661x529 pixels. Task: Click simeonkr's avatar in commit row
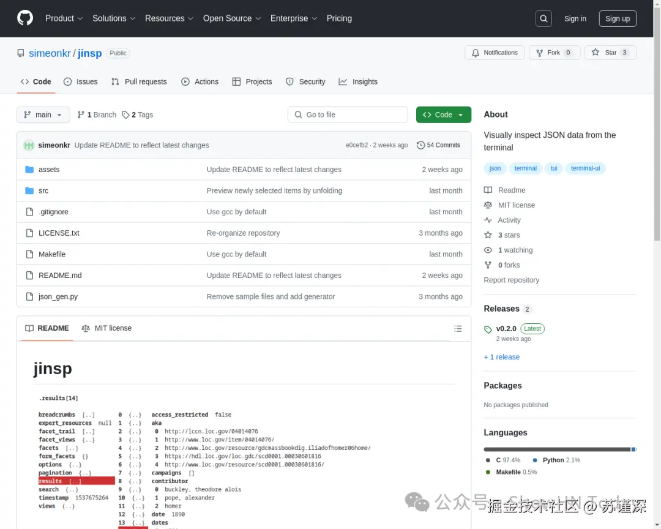click(x=29, y=146)
